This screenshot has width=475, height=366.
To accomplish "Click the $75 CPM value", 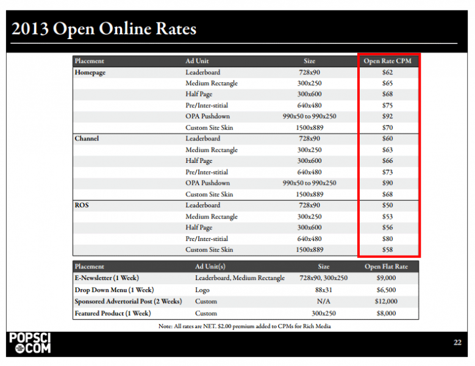I will [x=387, y=106].
